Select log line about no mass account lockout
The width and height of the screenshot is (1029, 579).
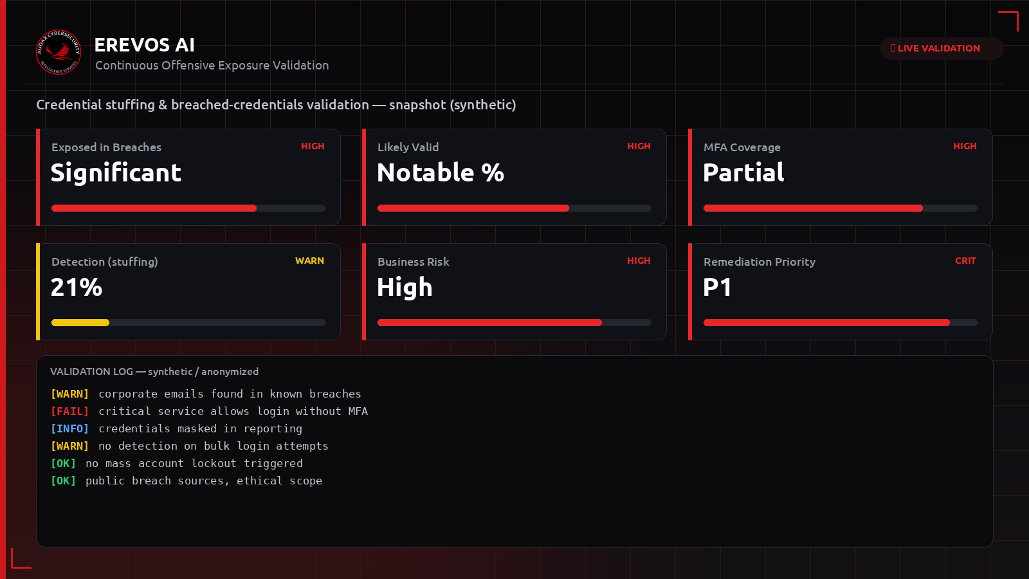[177, 463]
